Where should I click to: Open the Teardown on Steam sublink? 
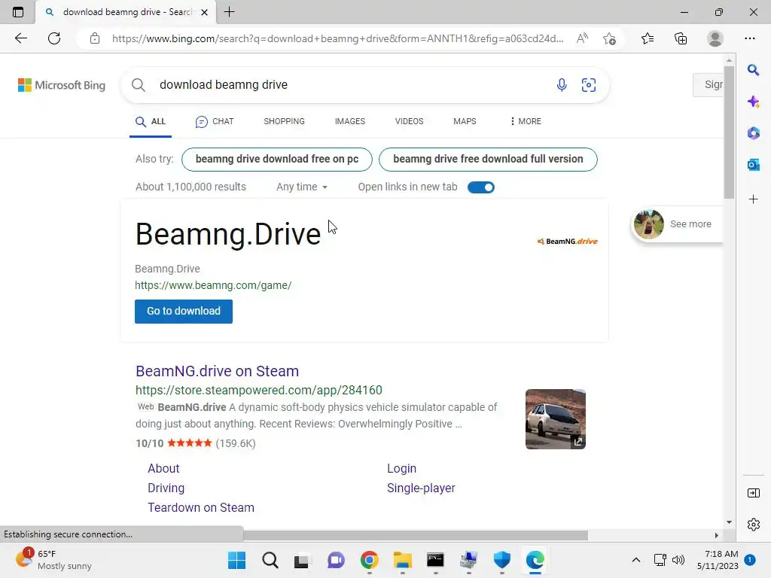(201, 508)
